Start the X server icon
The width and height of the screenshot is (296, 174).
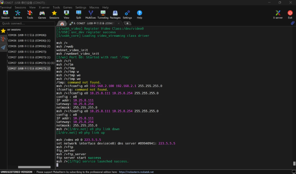point(278,14)
